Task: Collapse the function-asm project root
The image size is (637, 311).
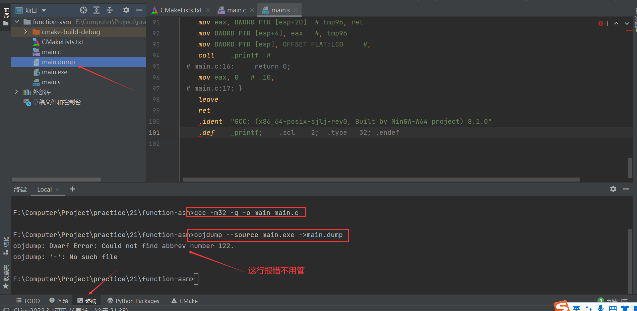Action: pyautogui.click(x=17, y=22)
